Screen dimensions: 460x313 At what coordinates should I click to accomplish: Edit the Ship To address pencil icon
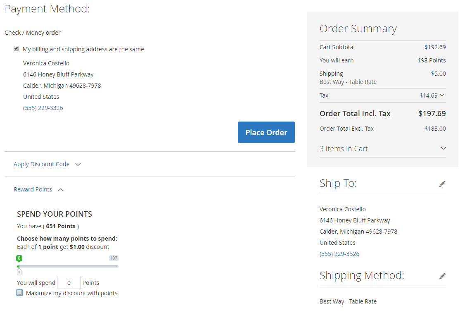click(x=442, y=184)
